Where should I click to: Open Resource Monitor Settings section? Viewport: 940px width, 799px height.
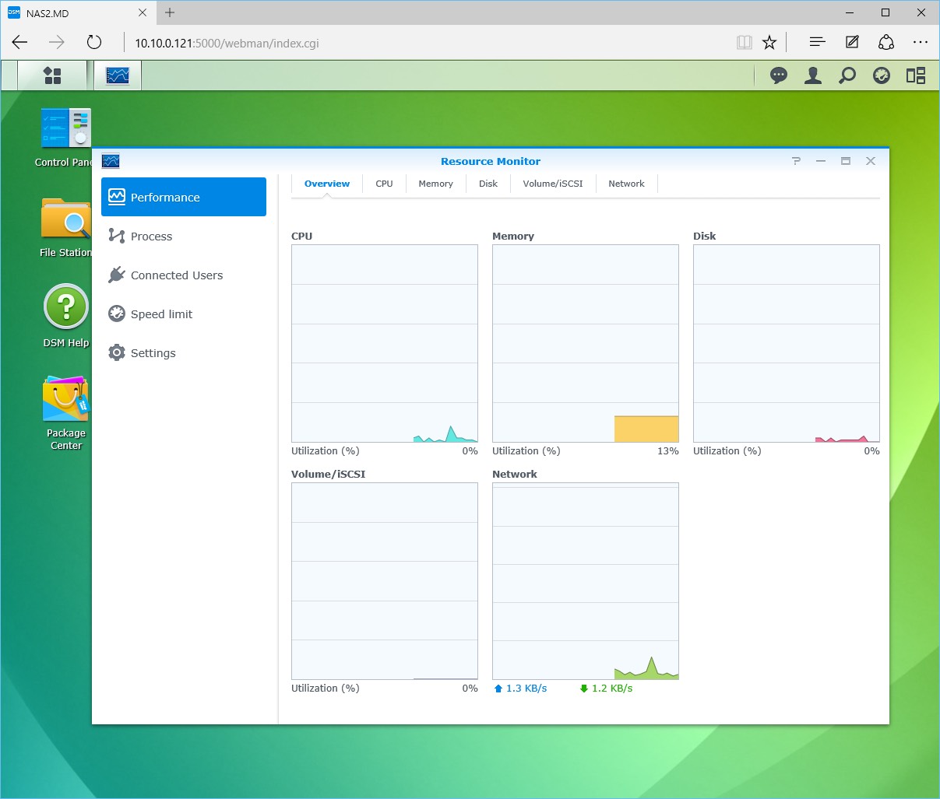pyautogui.click(x=184, y=352)
